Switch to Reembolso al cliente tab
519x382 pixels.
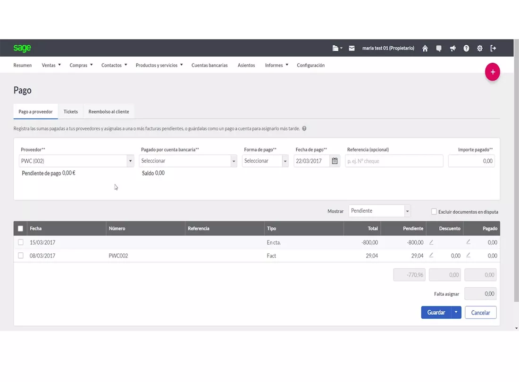[x=109, y=112]
